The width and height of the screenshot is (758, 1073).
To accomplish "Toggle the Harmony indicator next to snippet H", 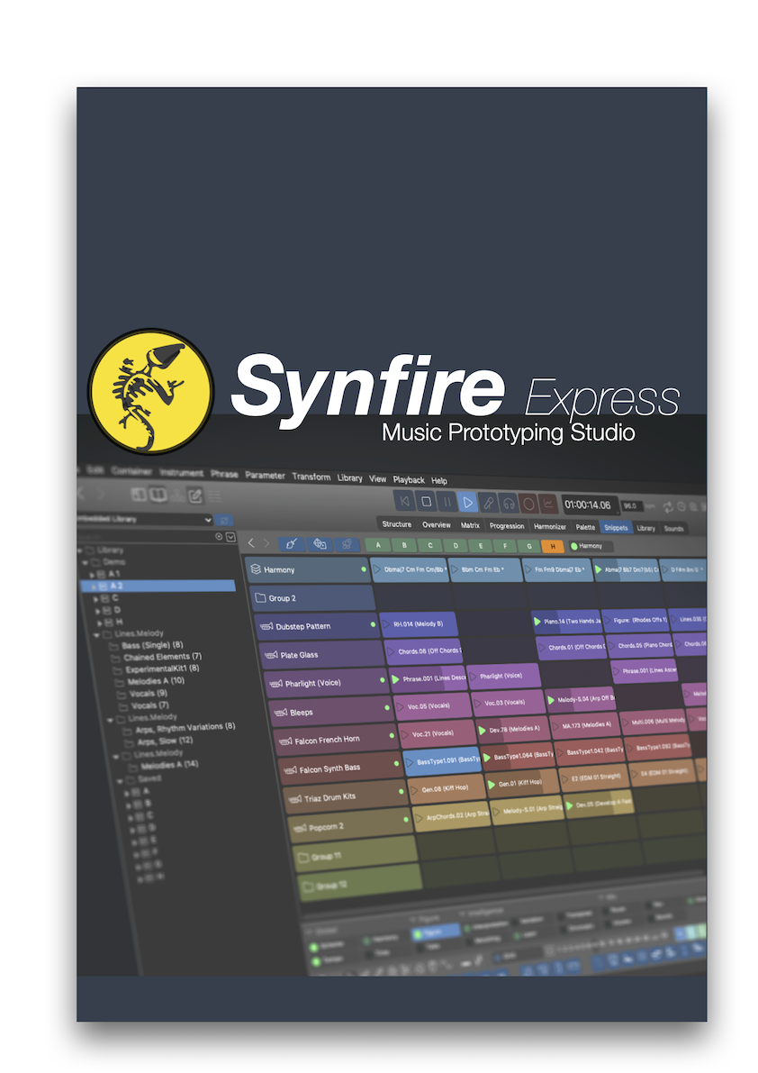I will click(x=574, y=545).
